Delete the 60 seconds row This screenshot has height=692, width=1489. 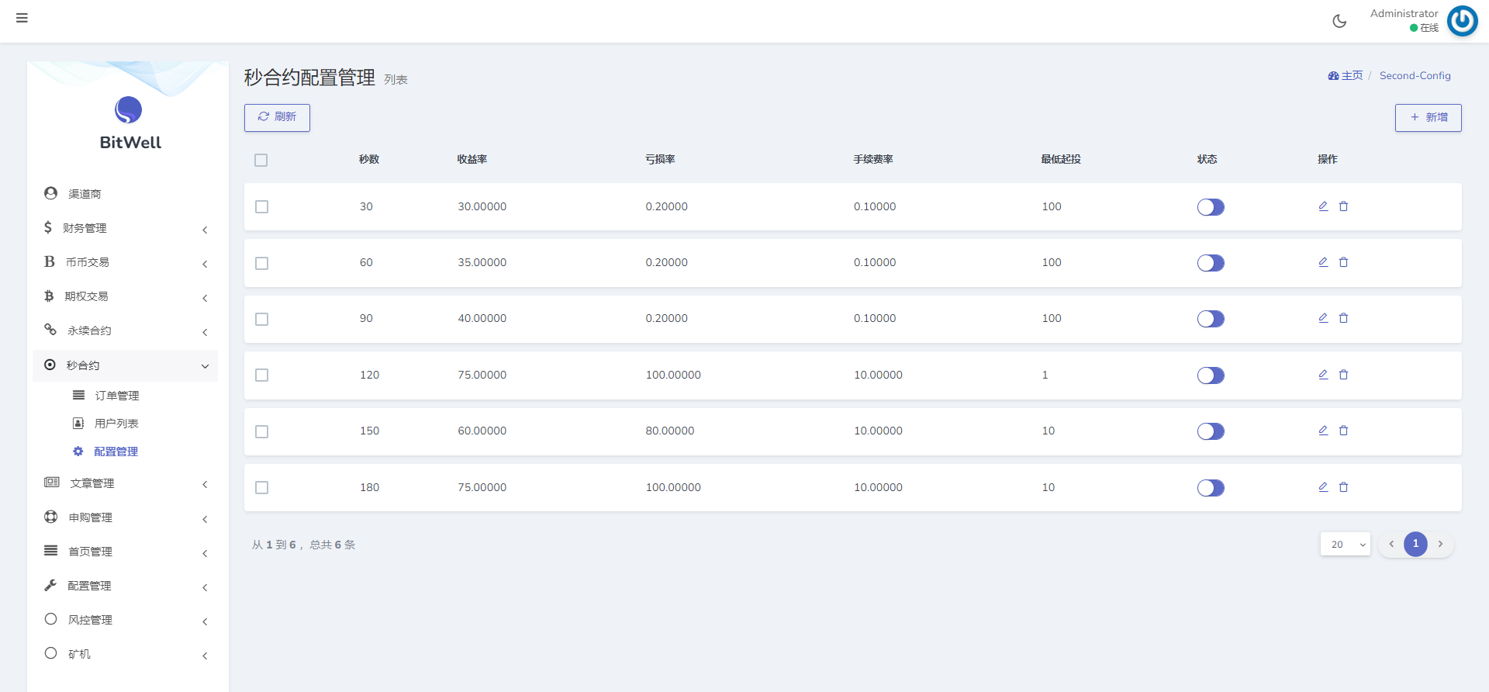pyautogui.click(x=1343, y=262)
